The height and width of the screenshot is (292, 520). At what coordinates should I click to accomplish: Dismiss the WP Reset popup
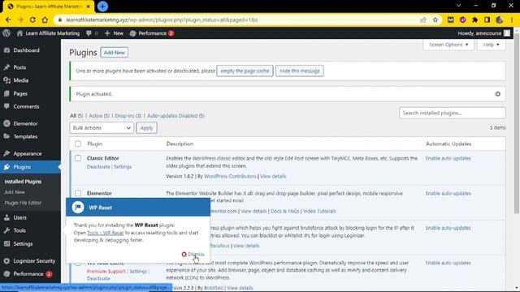point(193,254)
